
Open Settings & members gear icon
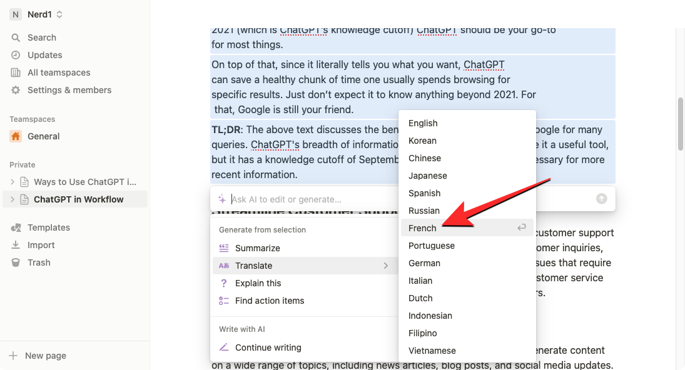(x=16, y=90)
